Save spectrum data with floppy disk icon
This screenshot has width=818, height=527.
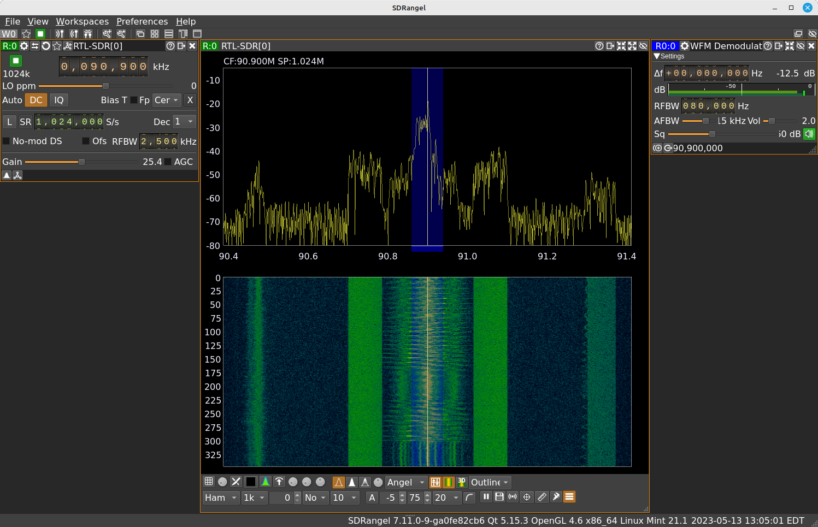click(x=499, y=497)
